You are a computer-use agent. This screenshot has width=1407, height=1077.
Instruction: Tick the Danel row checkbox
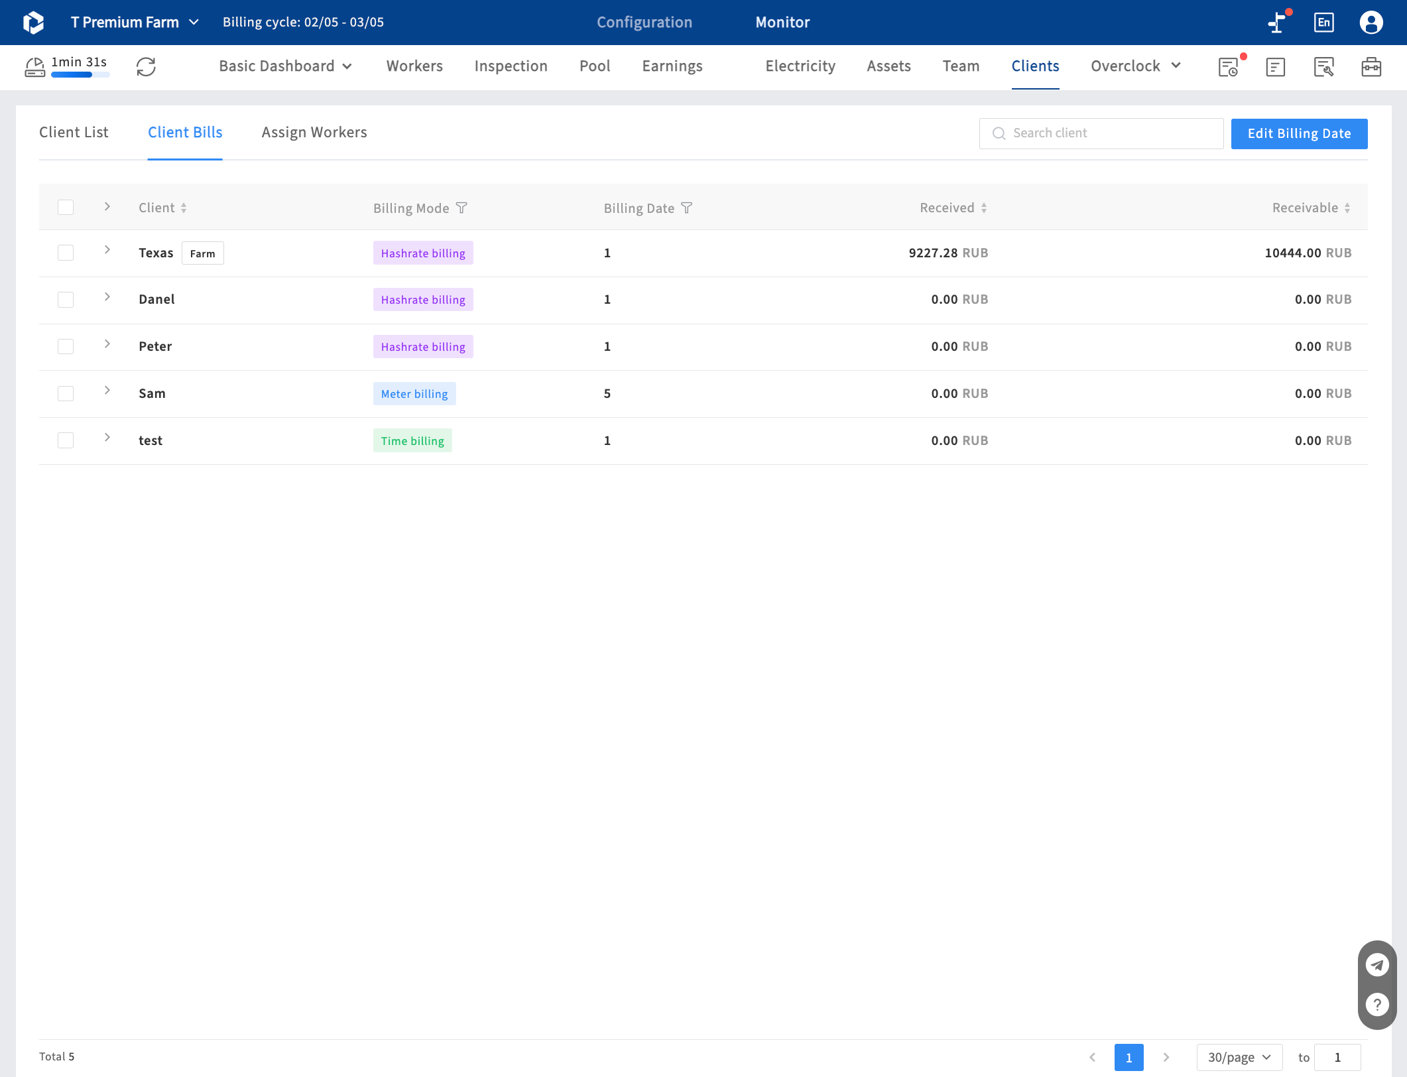(66, 300)
